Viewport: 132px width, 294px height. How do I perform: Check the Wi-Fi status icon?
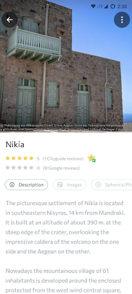click(x=93, y=7)
